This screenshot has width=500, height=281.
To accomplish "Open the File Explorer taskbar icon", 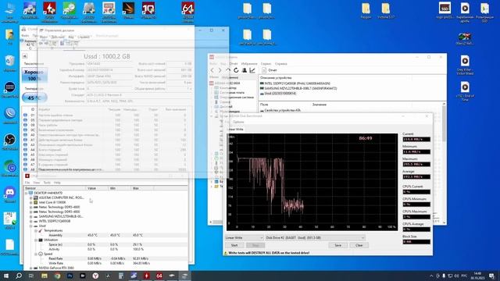I will 45,276.
